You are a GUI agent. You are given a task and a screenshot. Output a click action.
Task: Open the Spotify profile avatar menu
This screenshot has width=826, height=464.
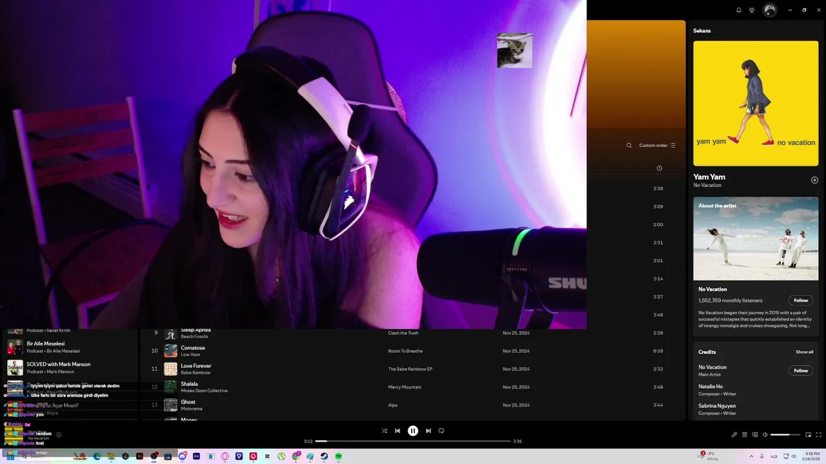tap(769, 10)
